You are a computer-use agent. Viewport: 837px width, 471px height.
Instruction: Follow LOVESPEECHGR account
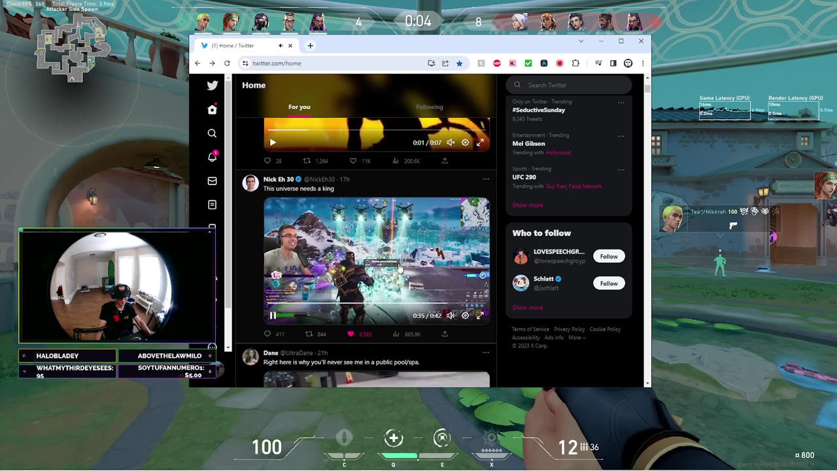(609, 256)
